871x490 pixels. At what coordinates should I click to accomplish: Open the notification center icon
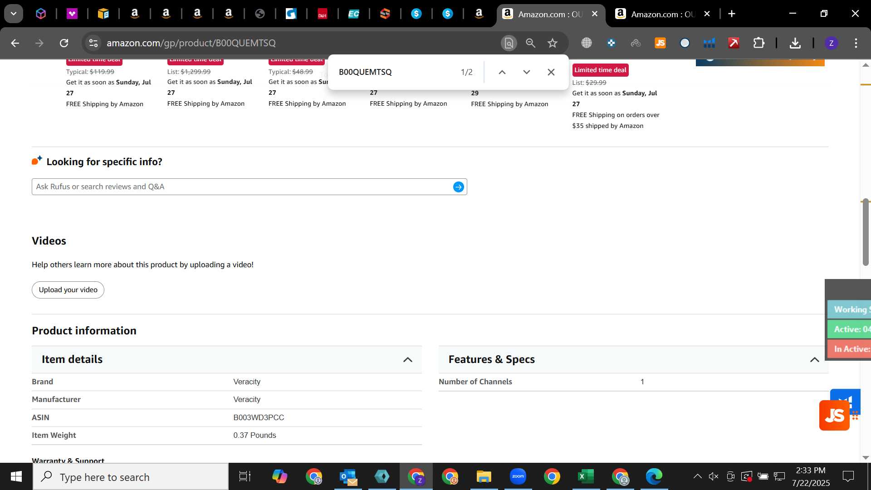pos(848,476)
